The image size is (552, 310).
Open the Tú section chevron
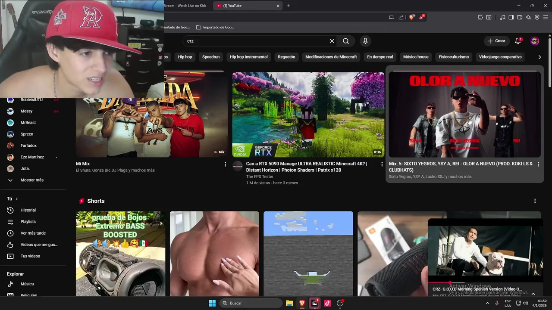click(x=17, y=199)
